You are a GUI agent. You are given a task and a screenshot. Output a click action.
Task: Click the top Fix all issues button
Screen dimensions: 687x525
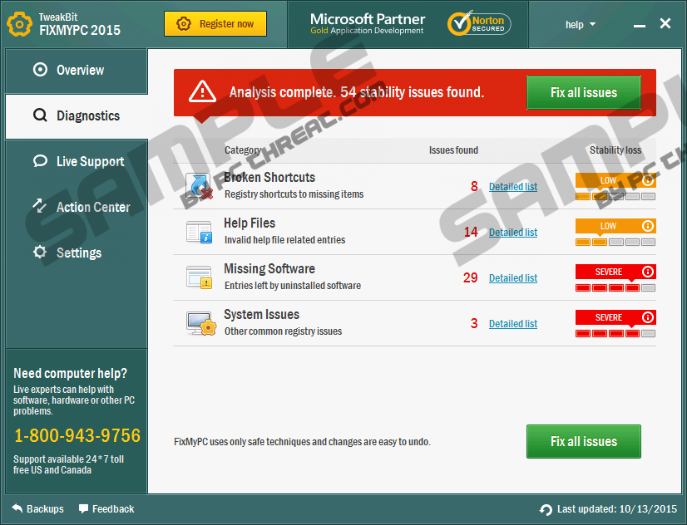tap(583, 93)
